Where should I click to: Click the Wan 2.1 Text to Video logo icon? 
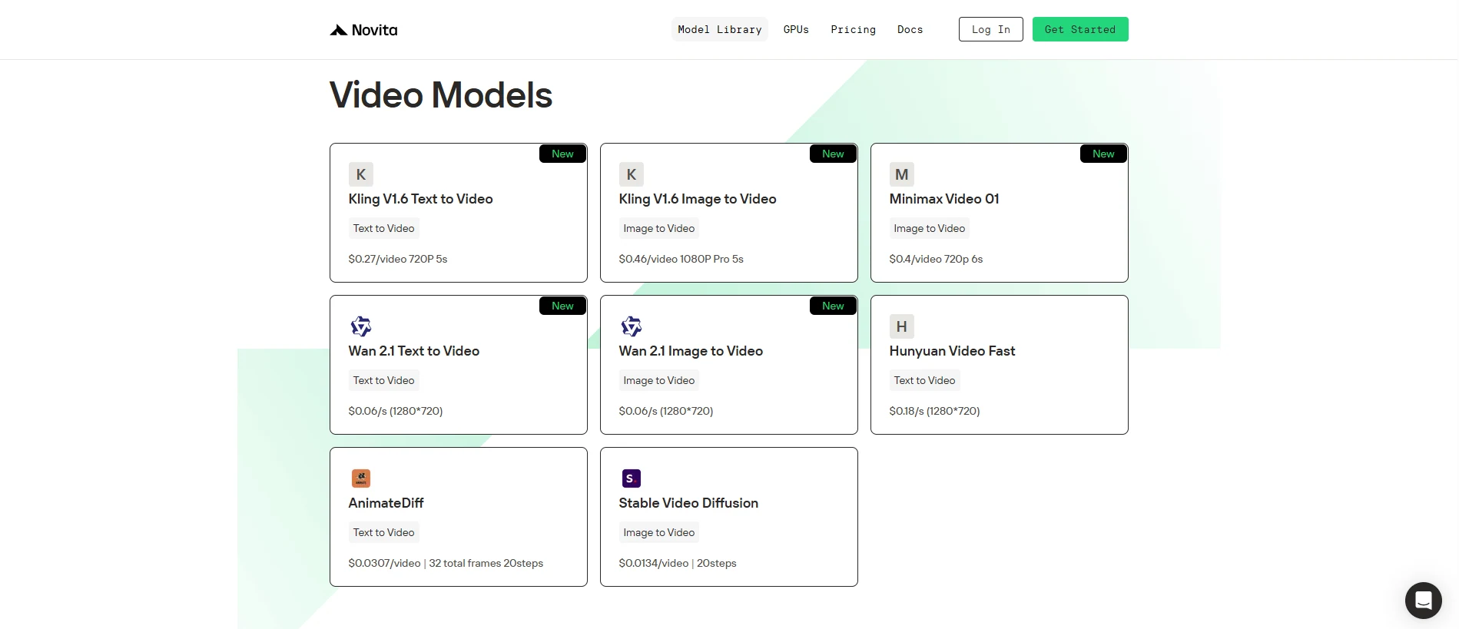361,326
